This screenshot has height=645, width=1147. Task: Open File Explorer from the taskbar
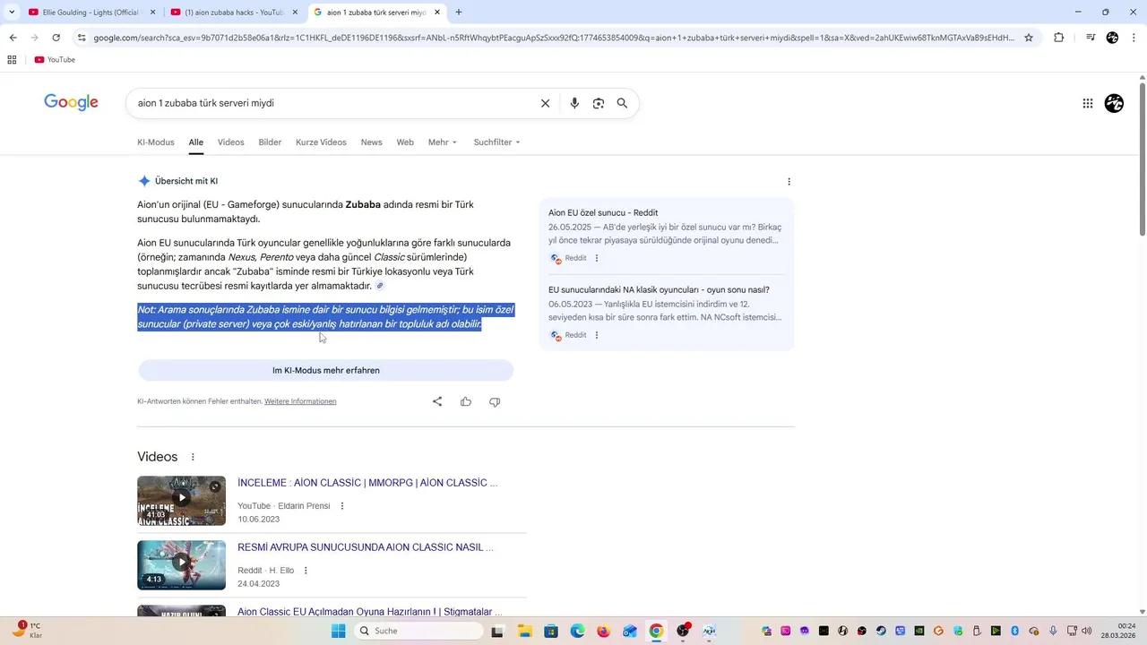524,631
